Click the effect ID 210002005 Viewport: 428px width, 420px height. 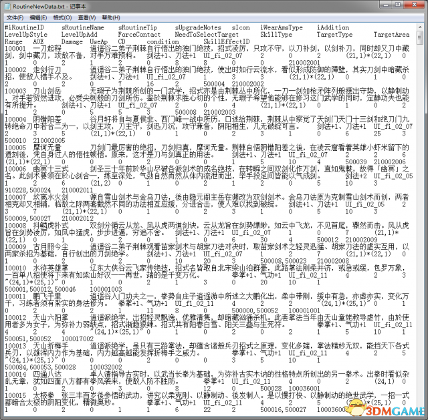pos(49,141)
